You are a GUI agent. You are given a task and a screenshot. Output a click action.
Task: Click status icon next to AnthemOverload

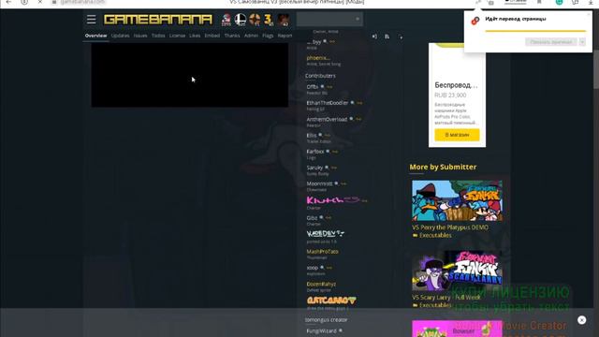(x=351, y=119)
